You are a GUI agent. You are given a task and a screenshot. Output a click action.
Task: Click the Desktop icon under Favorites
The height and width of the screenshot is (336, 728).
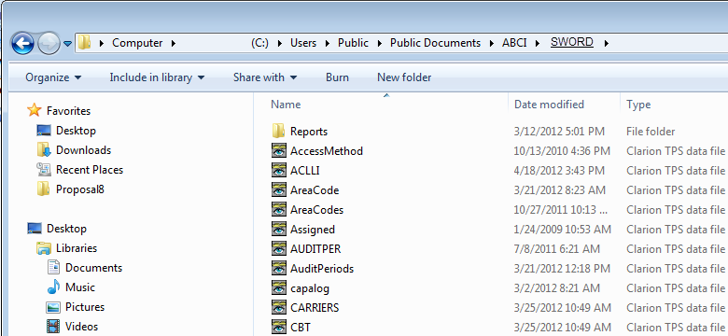pyautogui.click(x=44, y=131)
